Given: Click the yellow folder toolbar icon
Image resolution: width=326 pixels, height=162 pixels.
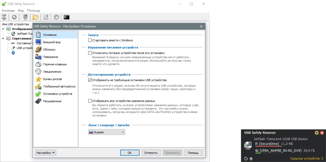Looking at the screenshot, I should point(35,17).
